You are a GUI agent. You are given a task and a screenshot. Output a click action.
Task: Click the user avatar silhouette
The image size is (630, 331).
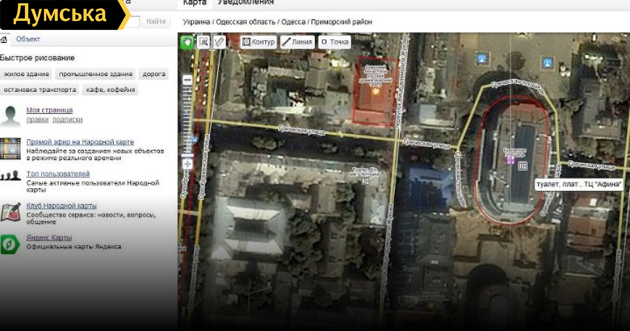click(10, 116)
